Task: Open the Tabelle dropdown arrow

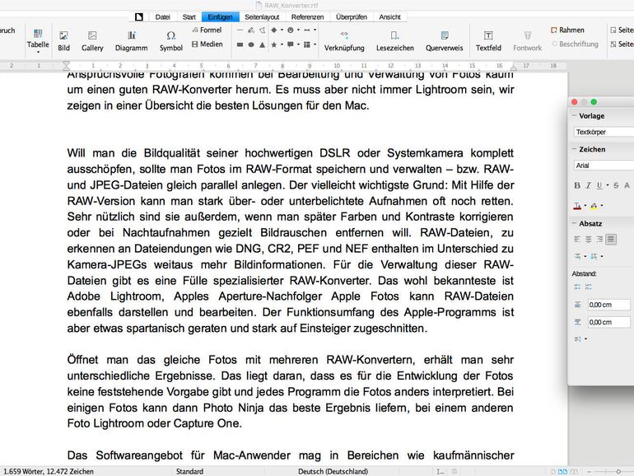Action: 38,52
